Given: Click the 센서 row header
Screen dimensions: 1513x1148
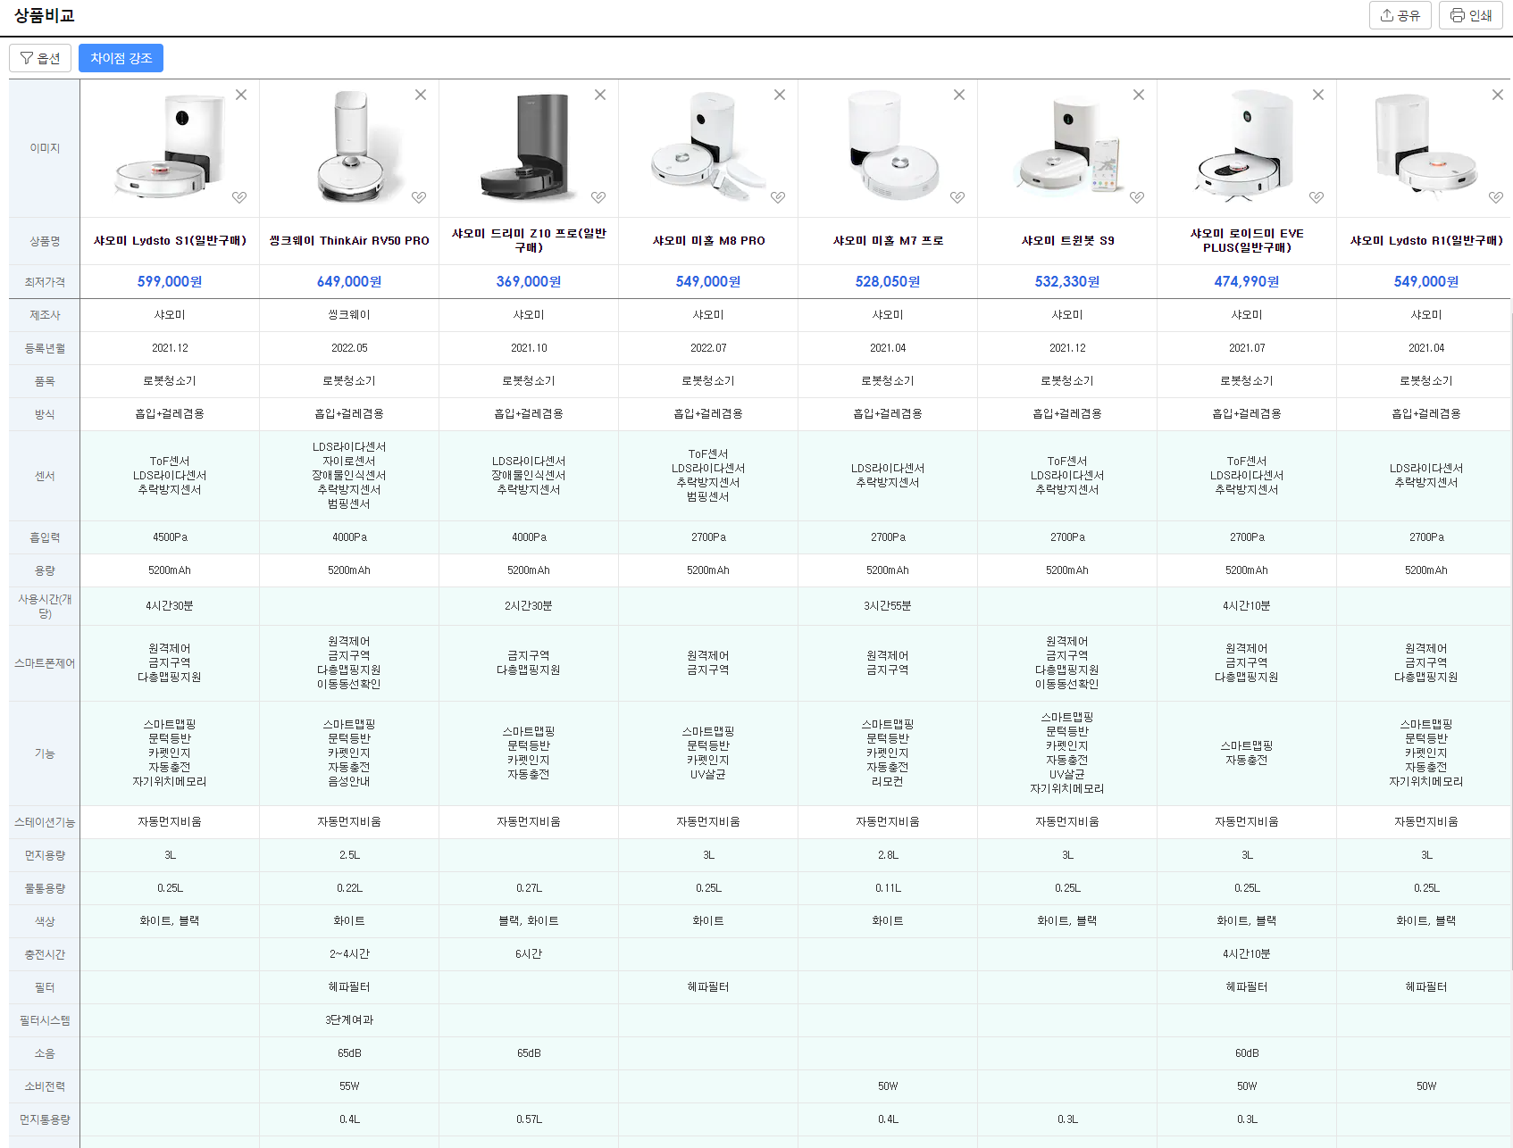Looking at the screenshot, I should tap(45, 476).
